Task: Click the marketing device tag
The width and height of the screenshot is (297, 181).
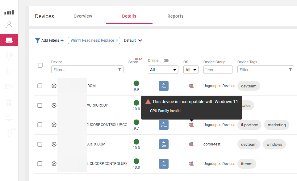Action: pyautogui.click(x=276, y=125)
